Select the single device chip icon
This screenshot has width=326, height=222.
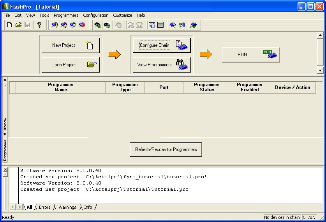[97, 25]
